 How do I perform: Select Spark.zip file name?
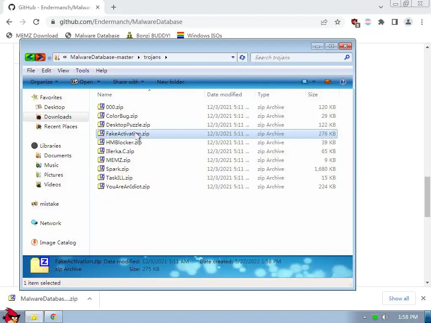coord(117,169)
